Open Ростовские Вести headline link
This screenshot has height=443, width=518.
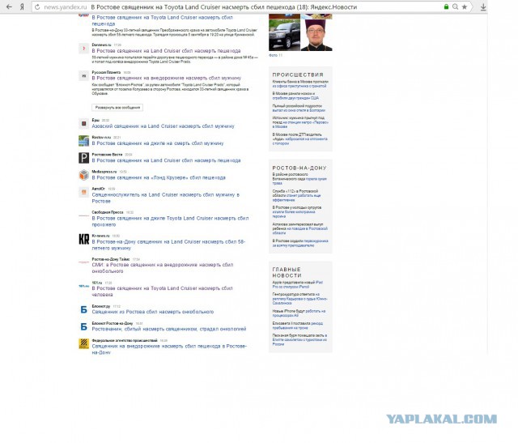tap(166, 160)
